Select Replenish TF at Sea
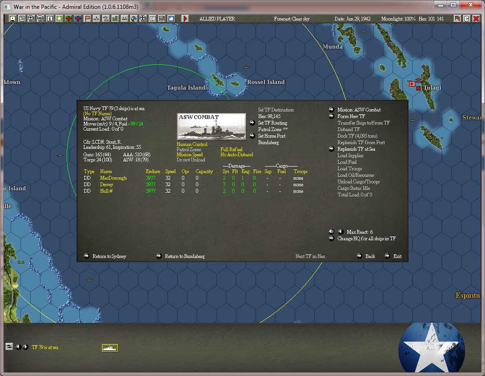The width and height of the screenshot is (485, 376). [356, 149]
